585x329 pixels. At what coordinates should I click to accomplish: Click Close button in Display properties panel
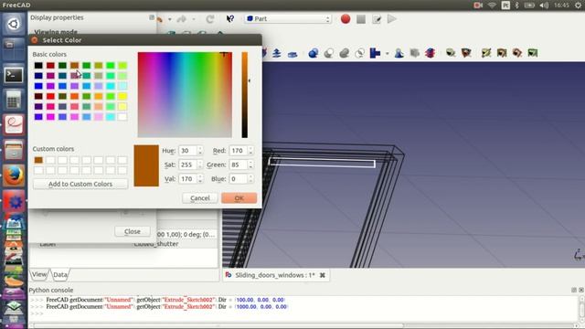click(x=133, y=231)
